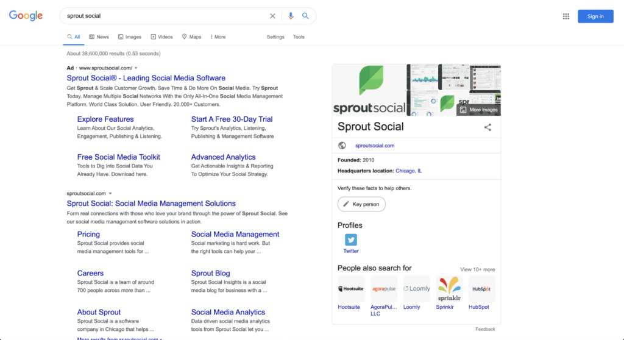Open Start A Free 30-Day Trial link
Screen dimensions: 624x340
click(232, 119)
